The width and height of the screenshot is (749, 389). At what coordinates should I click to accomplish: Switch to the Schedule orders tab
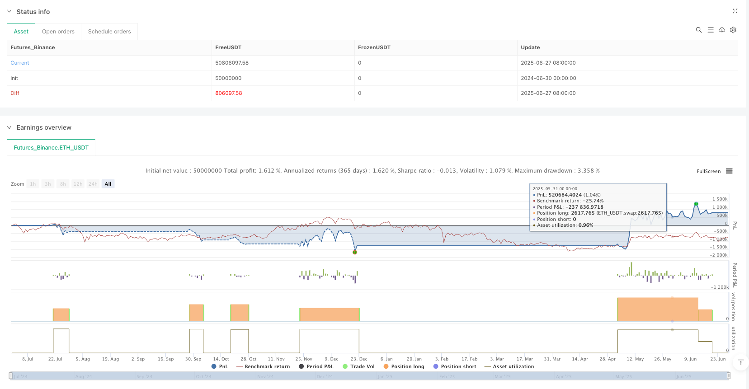point(109,32)
